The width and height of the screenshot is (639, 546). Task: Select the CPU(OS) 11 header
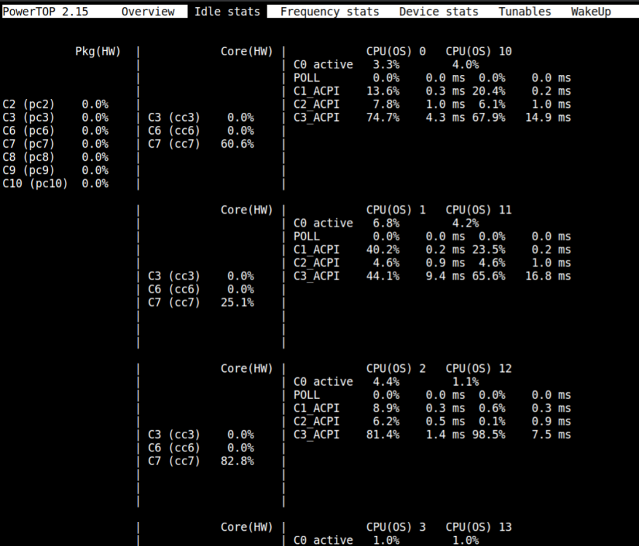point(479,210)
